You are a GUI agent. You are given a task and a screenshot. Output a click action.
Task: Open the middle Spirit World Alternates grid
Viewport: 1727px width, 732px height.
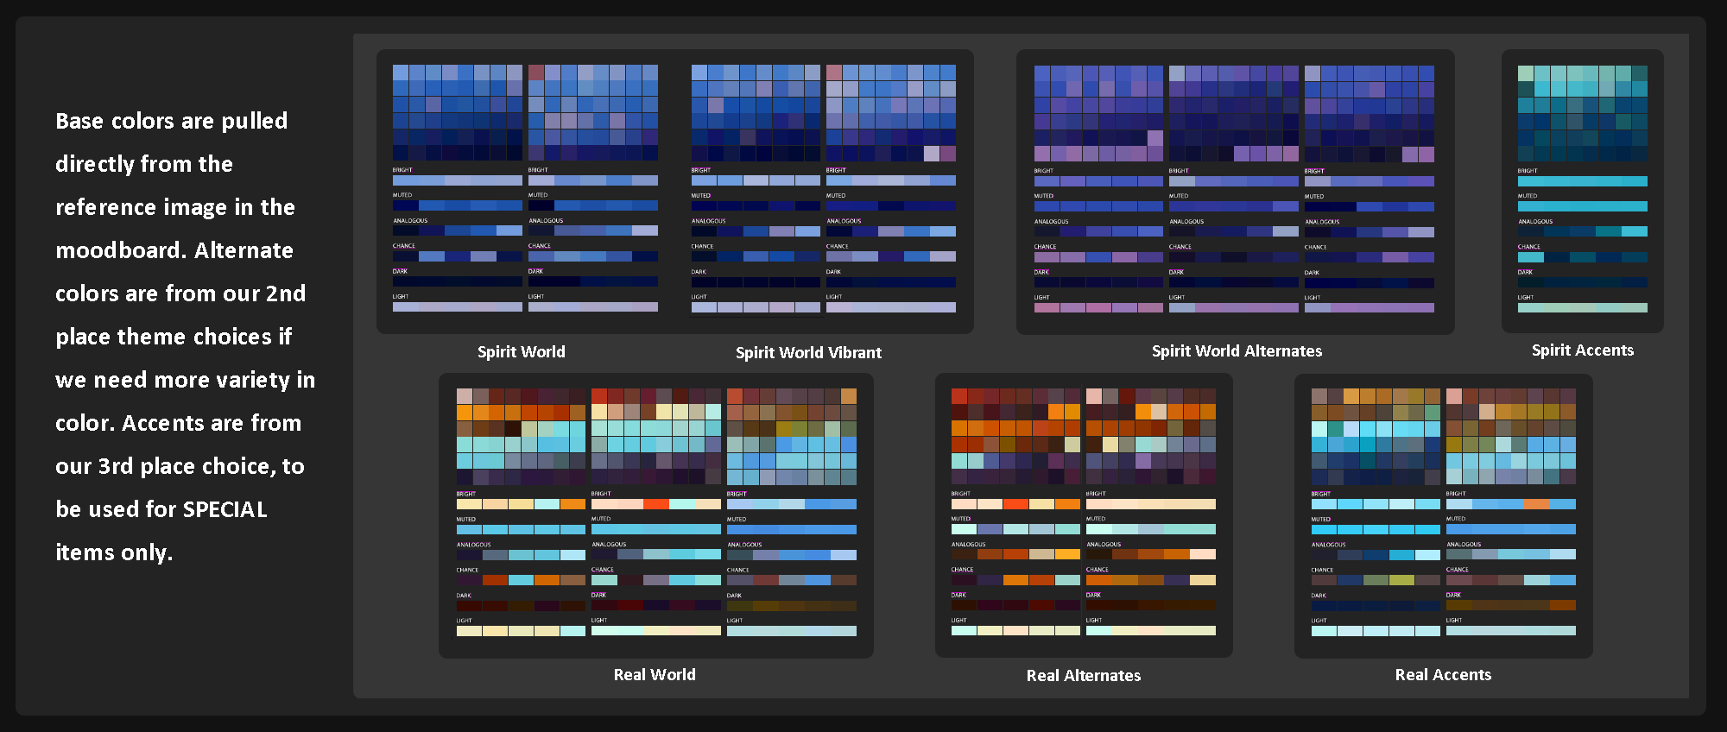point(1233,113)
